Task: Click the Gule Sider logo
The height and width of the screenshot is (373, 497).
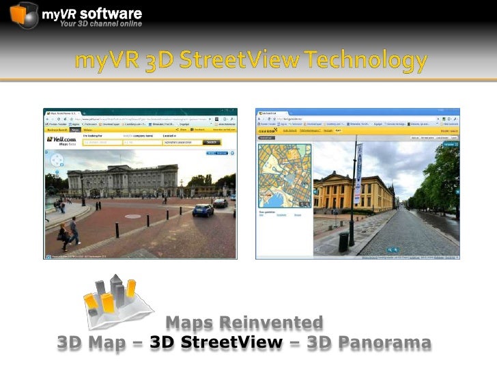Action: pyautogui.click(x=268, y=130)
